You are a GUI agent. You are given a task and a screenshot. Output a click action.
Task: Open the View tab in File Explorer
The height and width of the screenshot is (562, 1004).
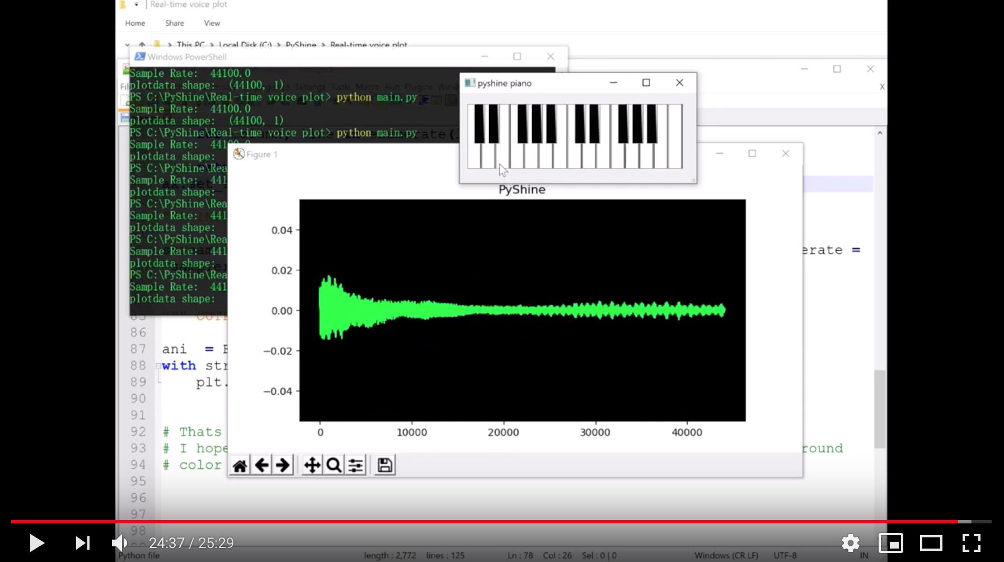coord(212,23)
